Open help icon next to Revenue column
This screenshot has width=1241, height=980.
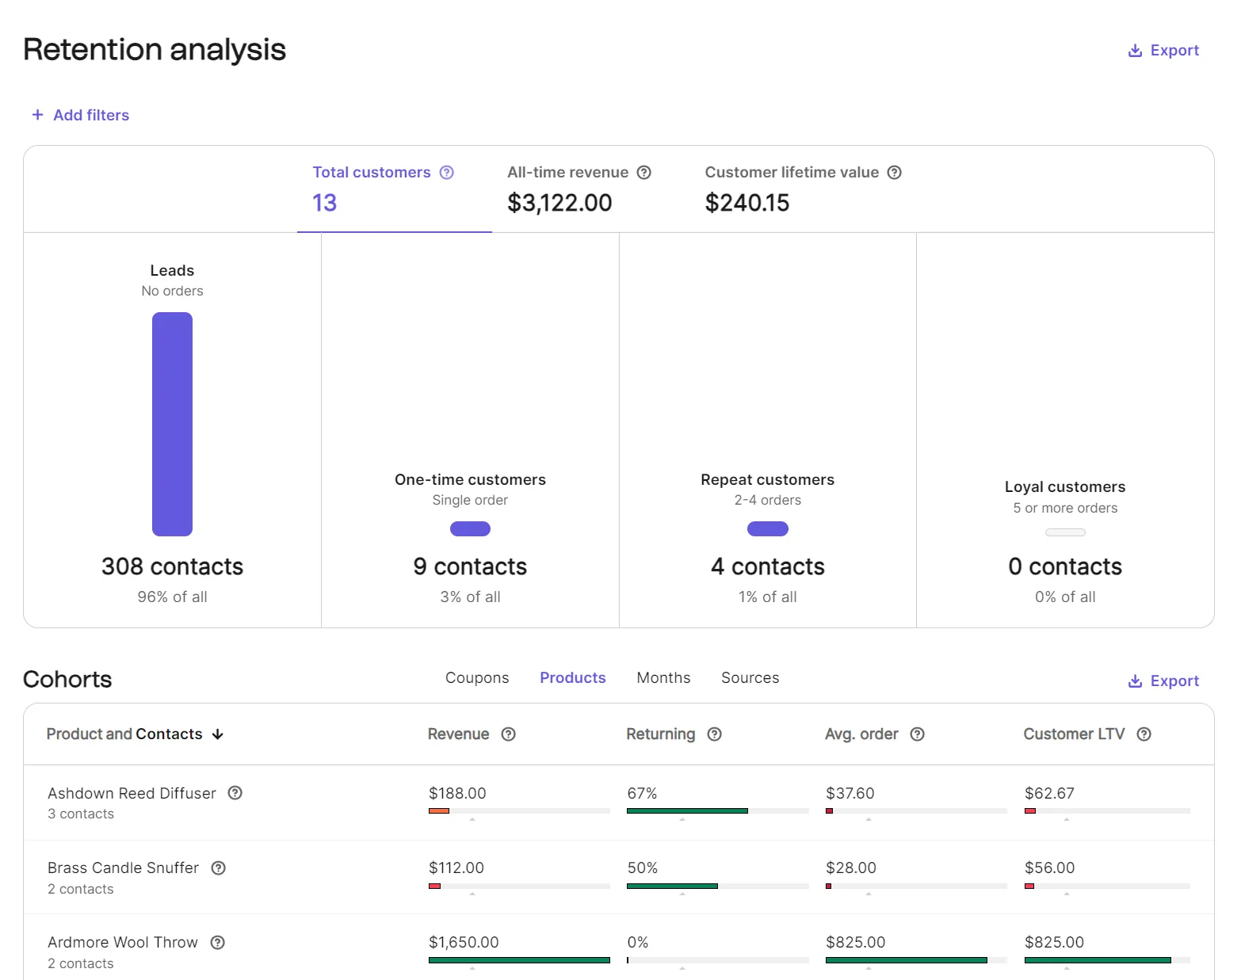(x=509, y=734)
